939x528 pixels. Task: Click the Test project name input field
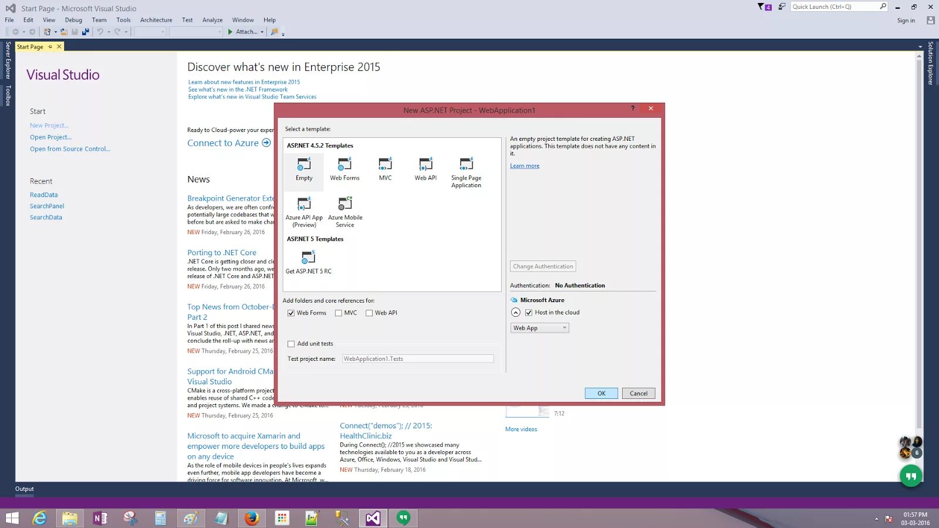pos(418,359)
